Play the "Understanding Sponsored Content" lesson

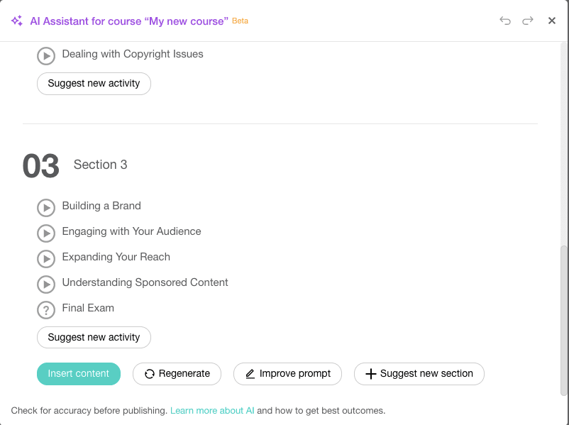coord(46,284)
